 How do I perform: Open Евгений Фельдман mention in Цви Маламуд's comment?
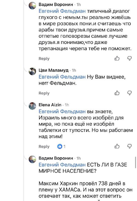pos(62,77)
